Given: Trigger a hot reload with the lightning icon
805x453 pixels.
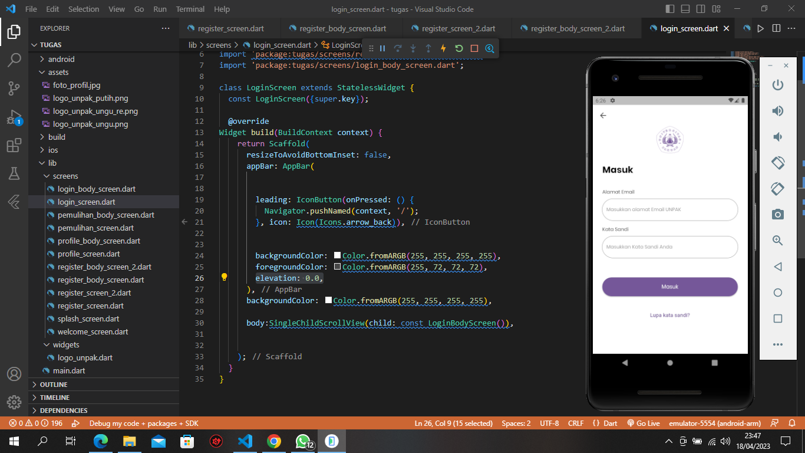Looking at the screenshot, I should coord(443,48).
